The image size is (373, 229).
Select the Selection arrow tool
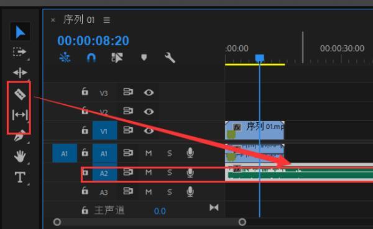21,32
